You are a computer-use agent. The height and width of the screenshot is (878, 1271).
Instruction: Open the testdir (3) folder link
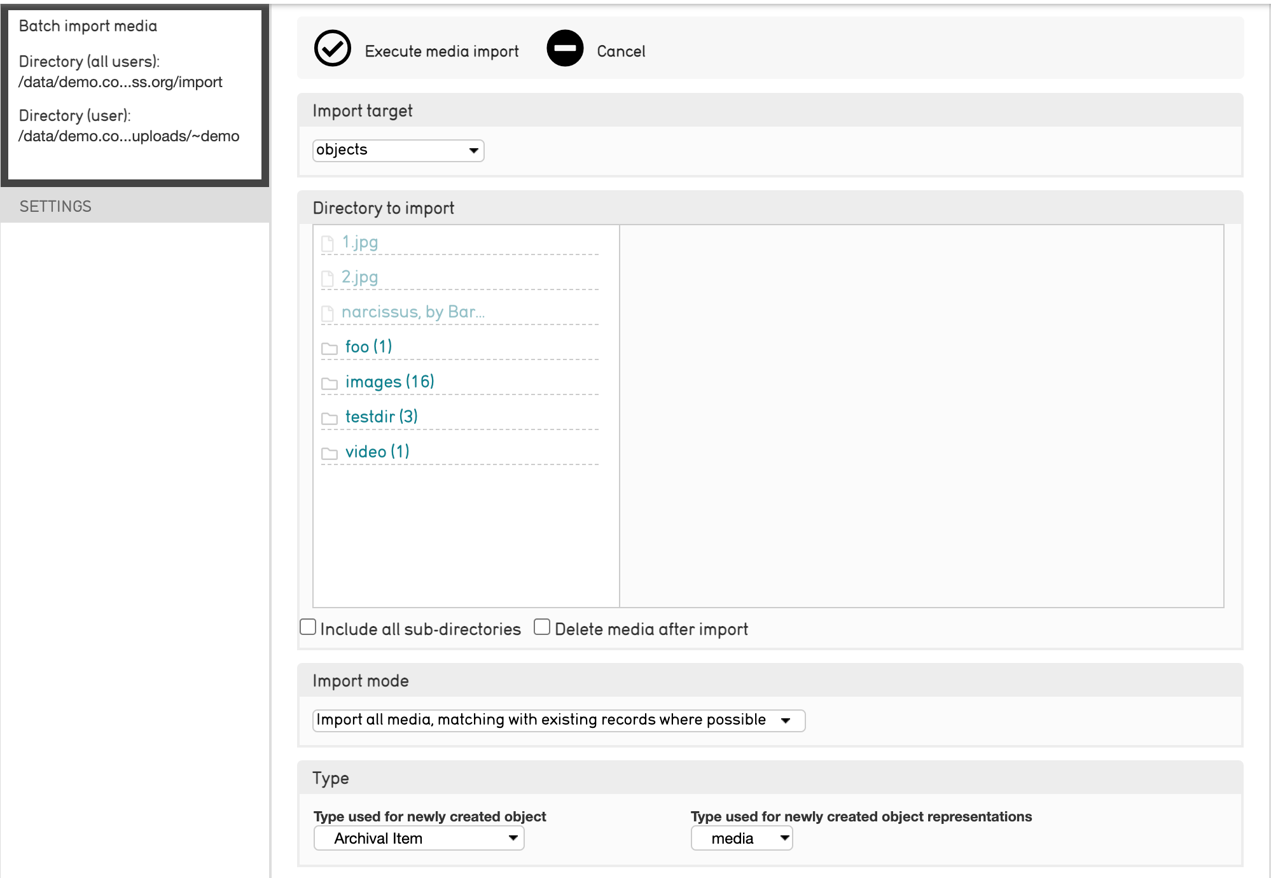381,417
